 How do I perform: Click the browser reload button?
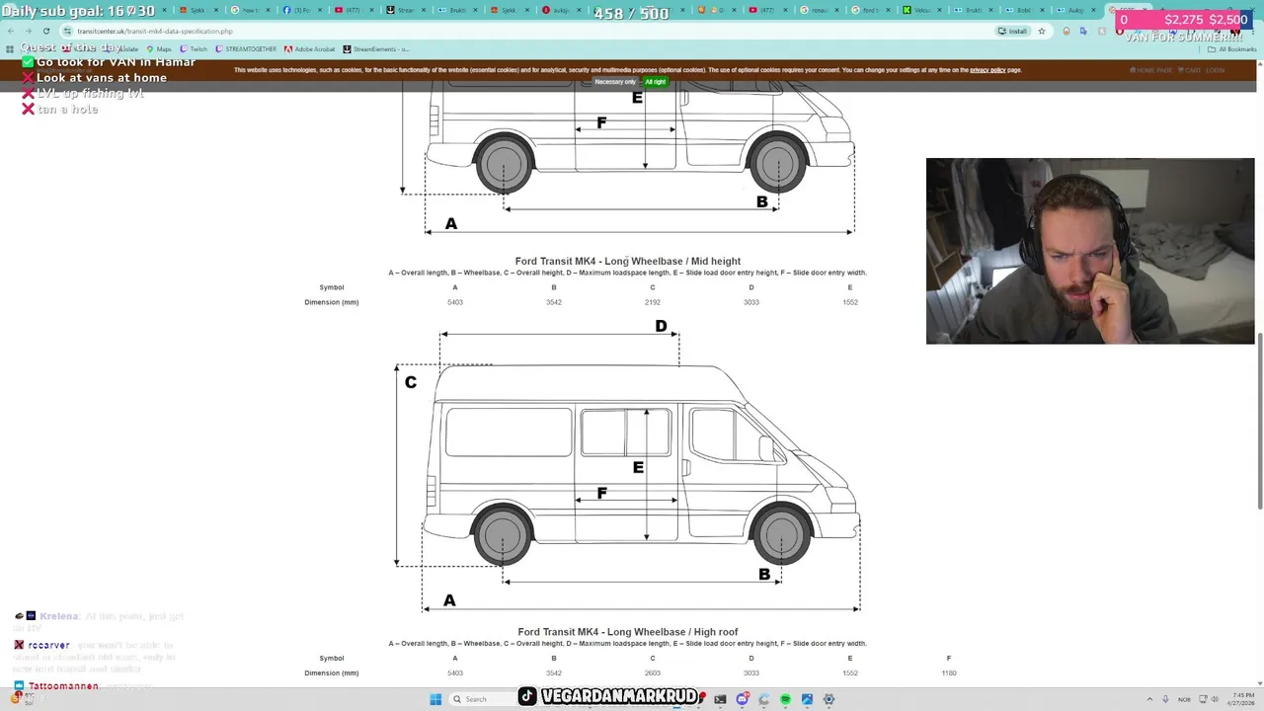45,31
